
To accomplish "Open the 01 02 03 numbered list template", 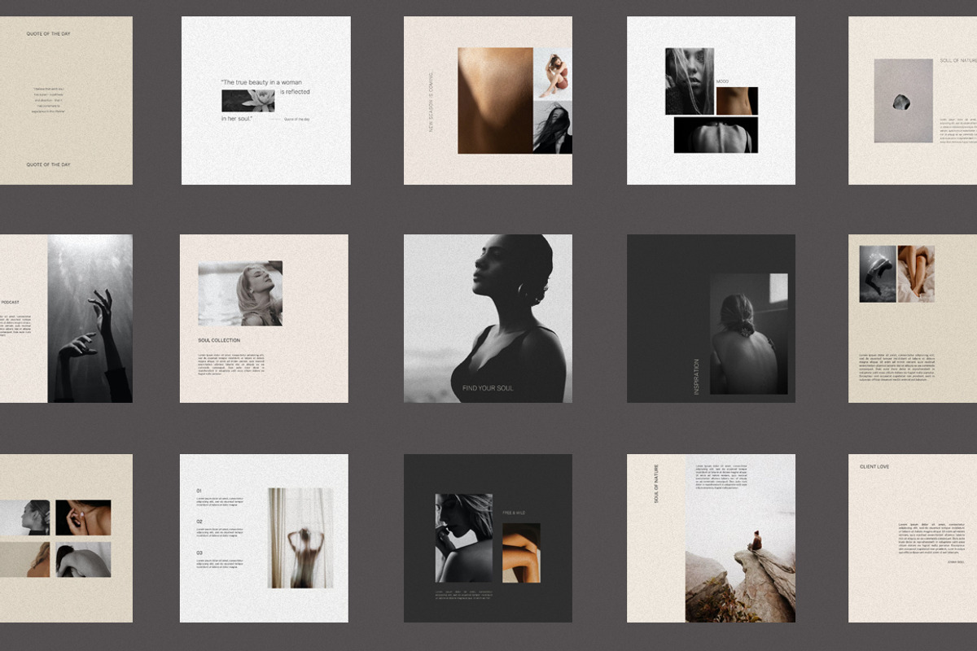I will coord(264,538).
